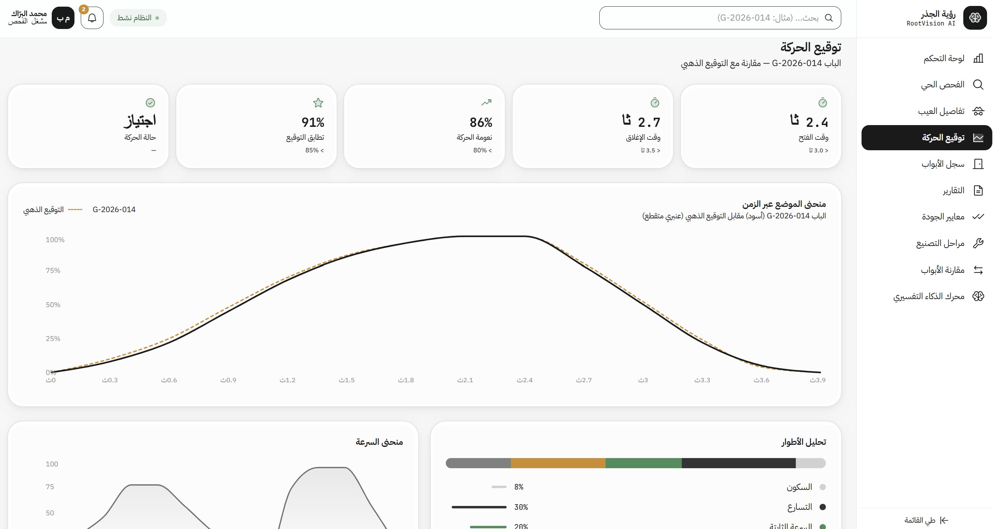
Task: Click the 100% axis label on position chart
Action: [x=55, y=240]
